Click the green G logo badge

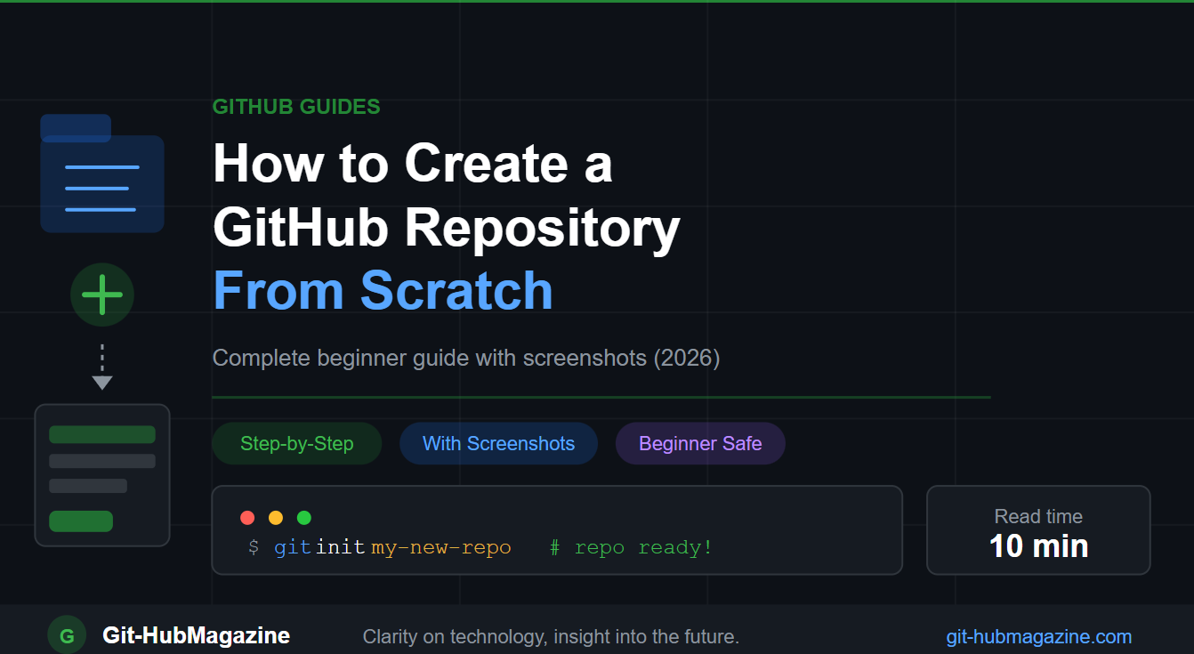(66, 635)
